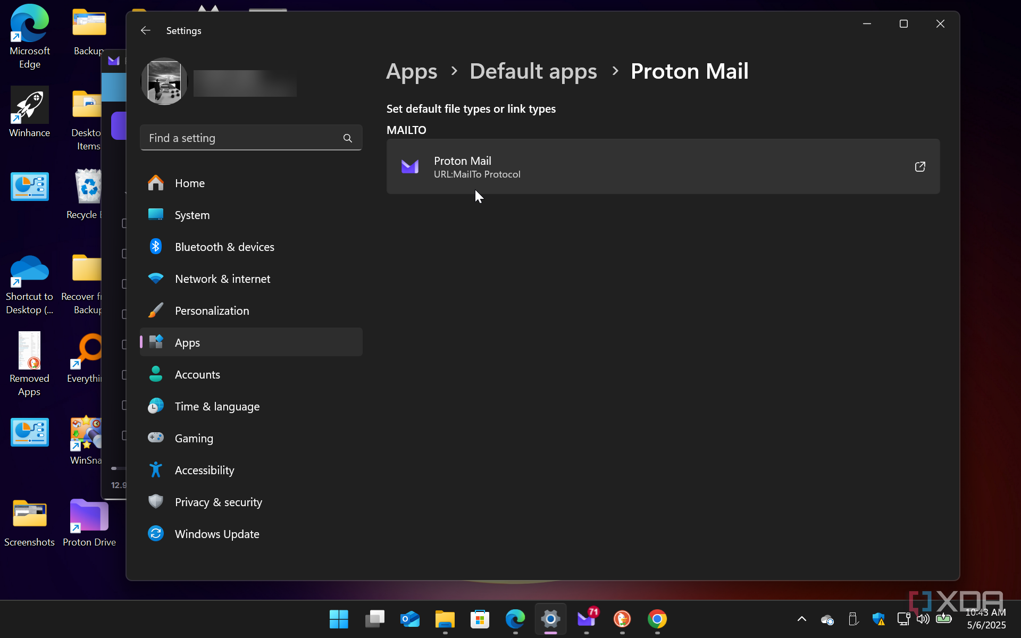Open Google Chrome from the taskbar
The image size is (1021, 638).
(657, 619)
